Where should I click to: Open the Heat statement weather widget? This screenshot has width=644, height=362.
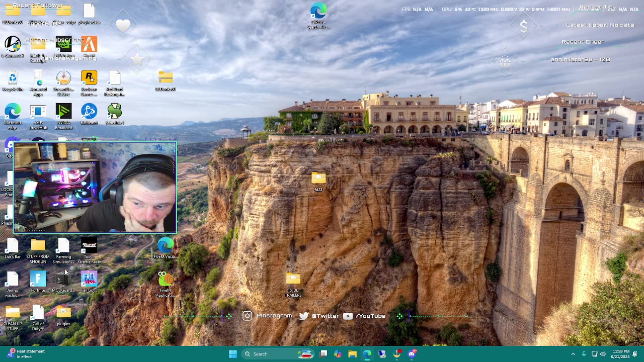[x=26, y=354]
